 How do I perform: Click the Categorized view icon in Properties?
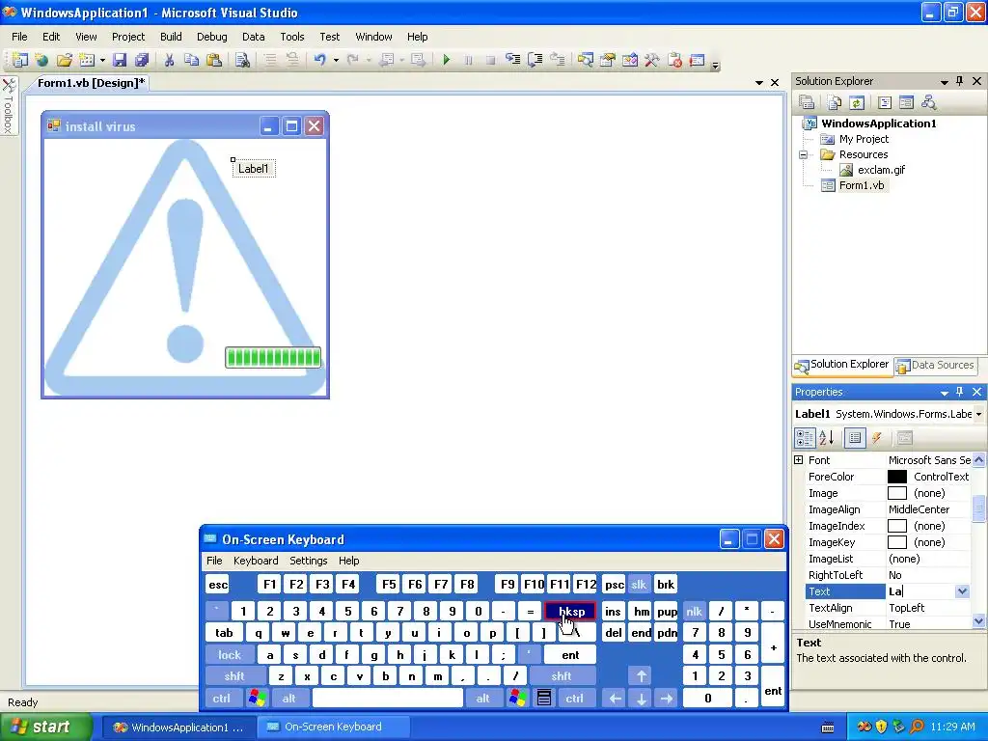pyautogui.click(x=805, y=437)
